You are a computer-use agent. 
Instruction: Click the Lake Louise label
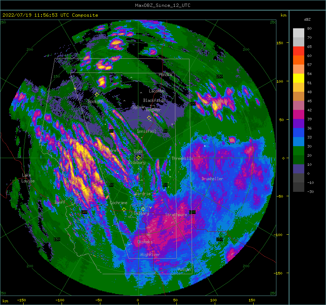[28, 178]
